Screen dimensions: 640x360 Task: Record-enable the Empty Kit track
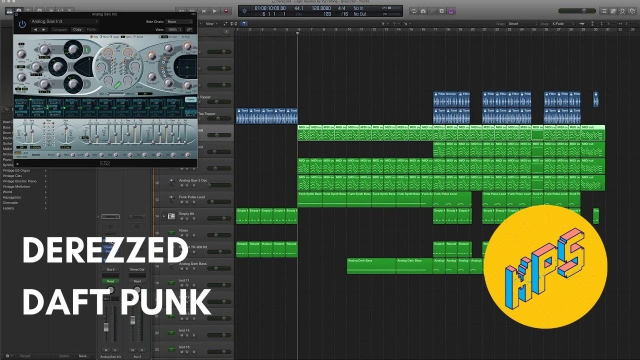194,218
